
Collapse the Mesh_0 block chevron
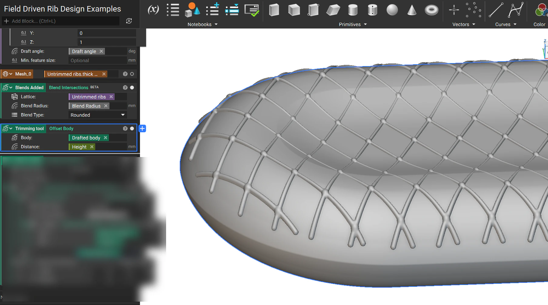coord(11,74)
